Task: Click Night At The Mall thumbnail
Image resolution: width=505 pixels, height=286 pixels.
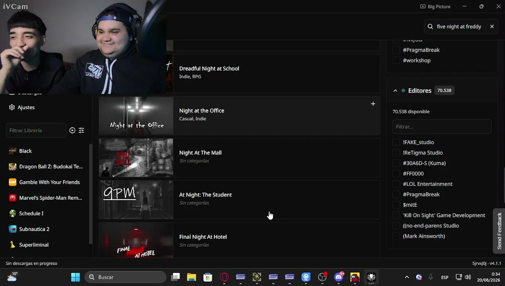Action: click(136, 158)
